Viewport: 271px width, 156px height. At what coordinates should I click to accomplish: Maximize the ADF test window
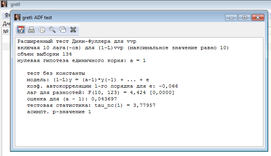[x=244, y=18]
